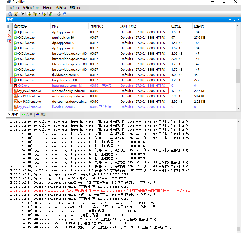This screenshot has height=233, width=241.
Task: Open the 视图(V) menu
Action: pyautogui.click(x=61, y=8)
